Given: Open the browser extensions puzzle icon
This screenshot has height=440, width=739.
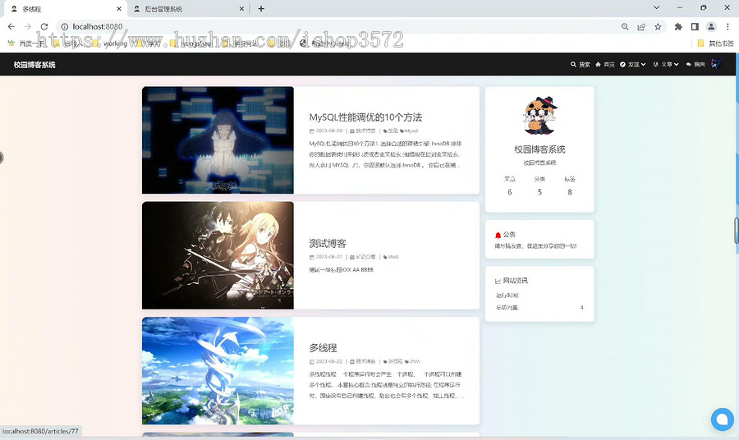Looking at the screenshot, I should coord(678,27).
